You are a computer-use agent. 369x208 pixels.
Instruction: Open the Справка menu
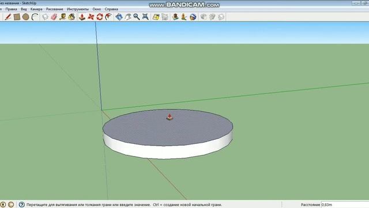tap(111, 9)
